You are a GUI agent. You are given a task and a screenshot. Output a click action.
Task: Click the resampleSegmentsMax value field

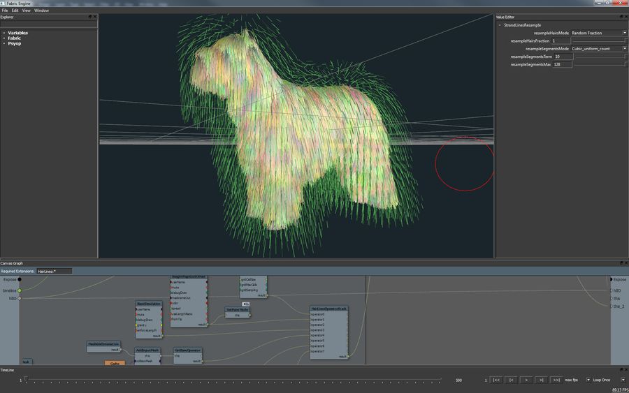tap(563, 64)
